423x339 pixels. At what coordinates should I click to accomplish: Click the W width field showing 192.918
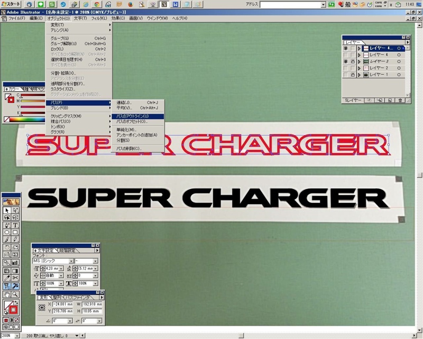point(92,304)
